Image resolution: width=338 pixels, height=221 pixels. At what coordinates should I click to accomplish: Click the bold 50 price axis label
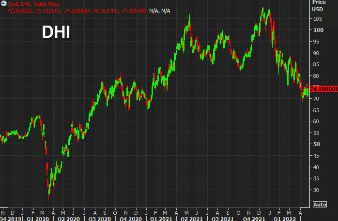(x=316, y=144)
